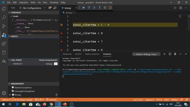Remove the breakpoint on line 5

tap(61, 33)
